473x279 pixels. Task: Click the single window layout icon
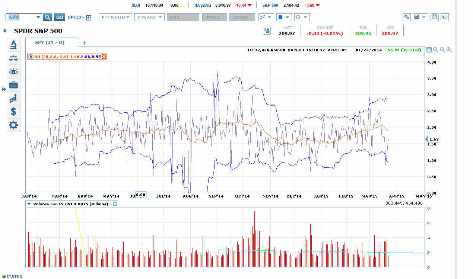click(x=434, y=17)
